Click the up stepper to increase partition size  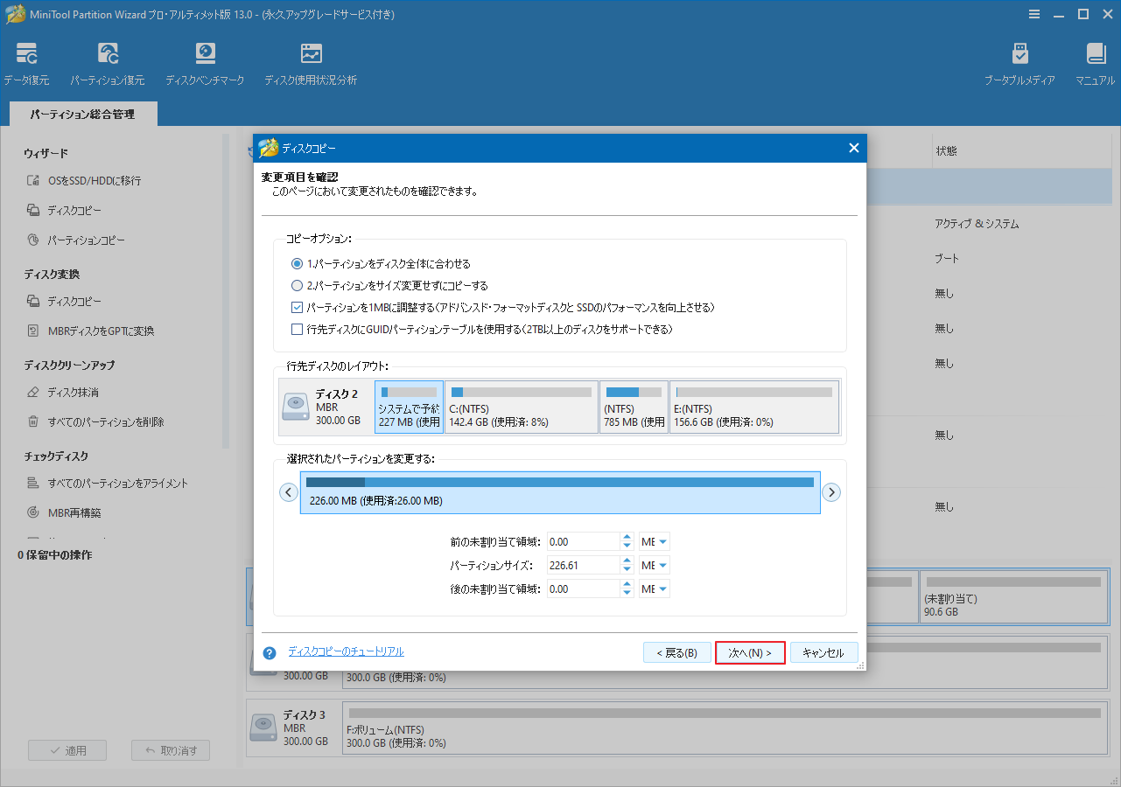coord(627,561)
